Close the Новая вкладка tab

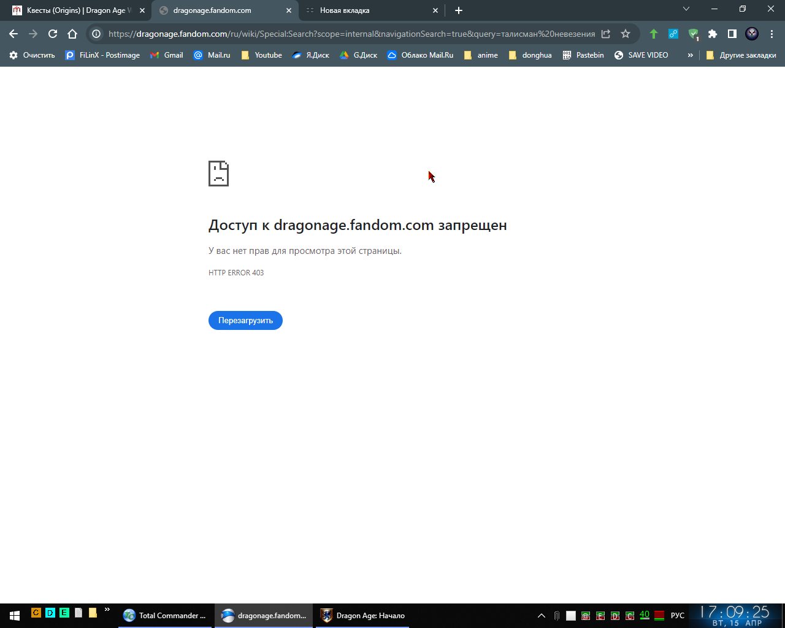[435, 10]
